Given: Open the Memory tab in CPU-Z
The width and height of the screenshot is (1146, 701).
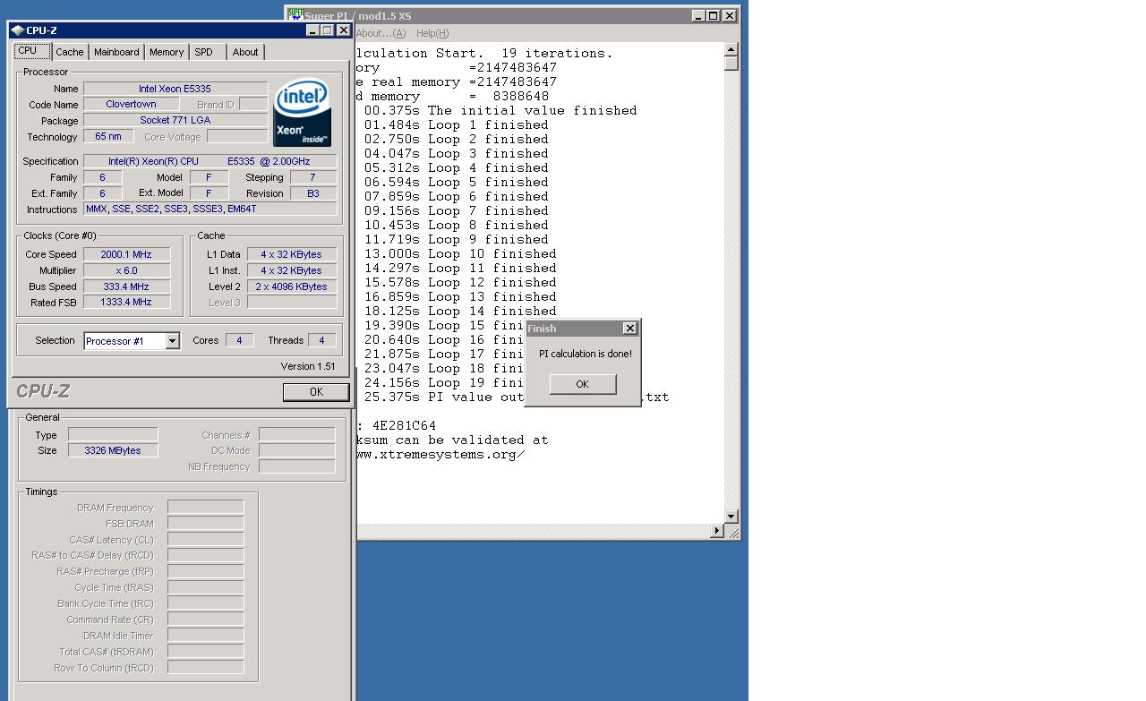Looking at the screenshot, I should (x=167, y=52).
